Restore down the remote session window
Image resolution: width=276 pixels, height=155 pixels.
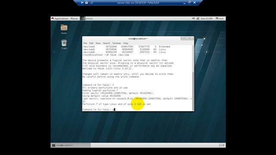point(189,3)
